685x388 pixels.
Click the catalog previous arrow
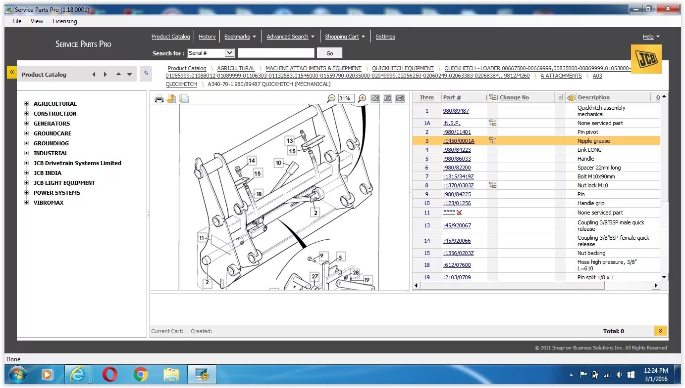tap(94, 75)
